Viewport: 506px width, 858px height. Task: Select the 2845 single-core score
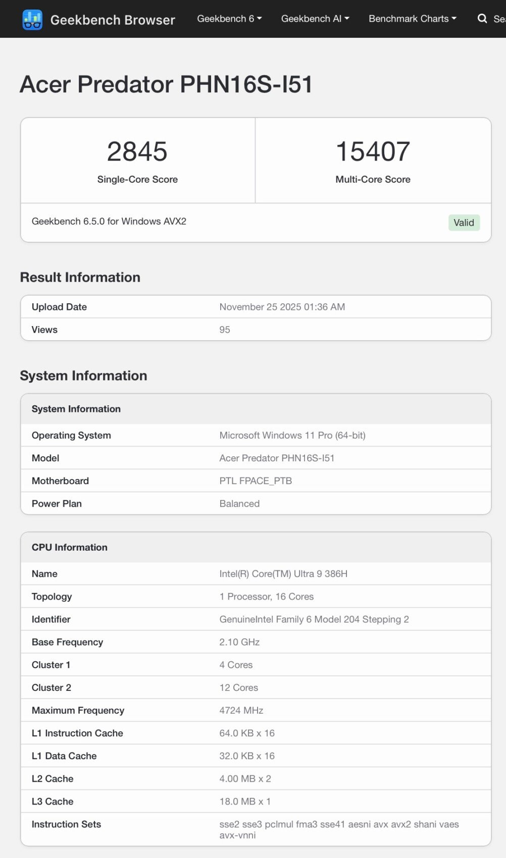point(137,151)
